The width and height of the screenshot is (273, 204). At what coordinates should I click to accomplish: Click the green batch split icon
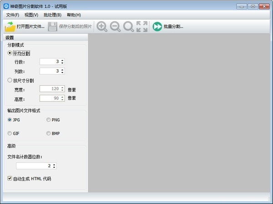(x=157, y=27)
